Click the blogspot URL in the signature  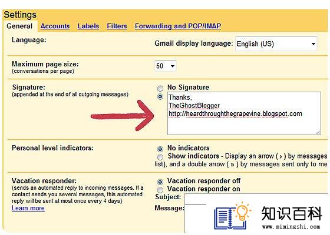click(x=235, y=114)
